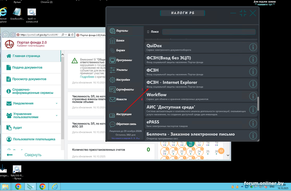Viewport: 291px width, 191px height.
Task: Click the NALOGI-R Ярлык desktop shortcut
Action: pyautogui.click(x=17, y=172)
